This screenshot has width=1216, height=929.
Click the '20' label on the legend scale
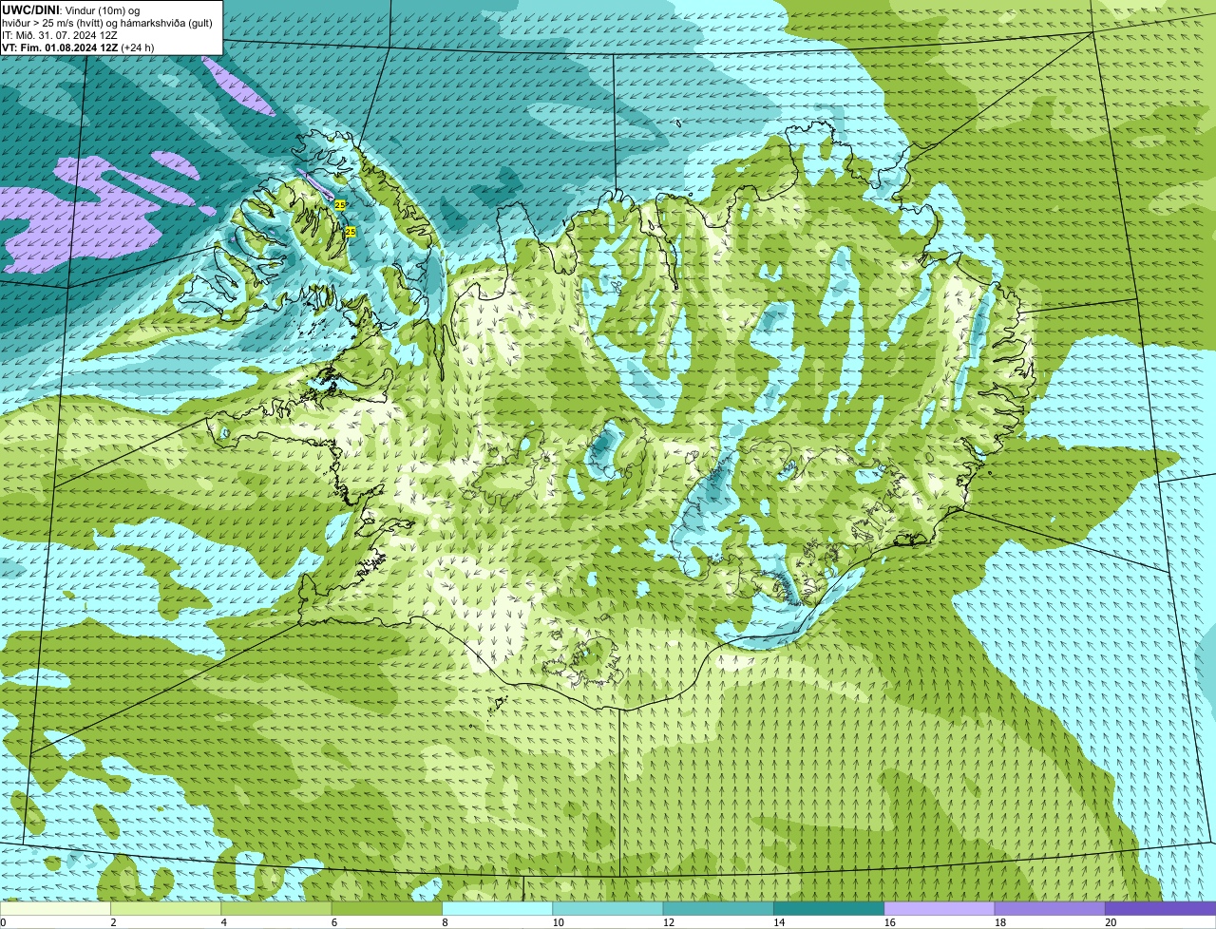(x=1111, y=922)
